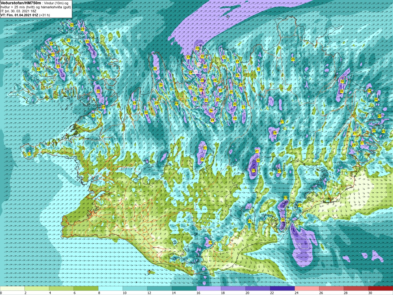Click the 28–30 m/s red legend swatch

tap(356, 289)
